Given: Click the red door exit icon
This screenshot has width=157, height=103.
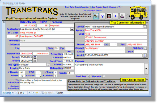Looking at the screenshot, I should (x=109, y=16).
